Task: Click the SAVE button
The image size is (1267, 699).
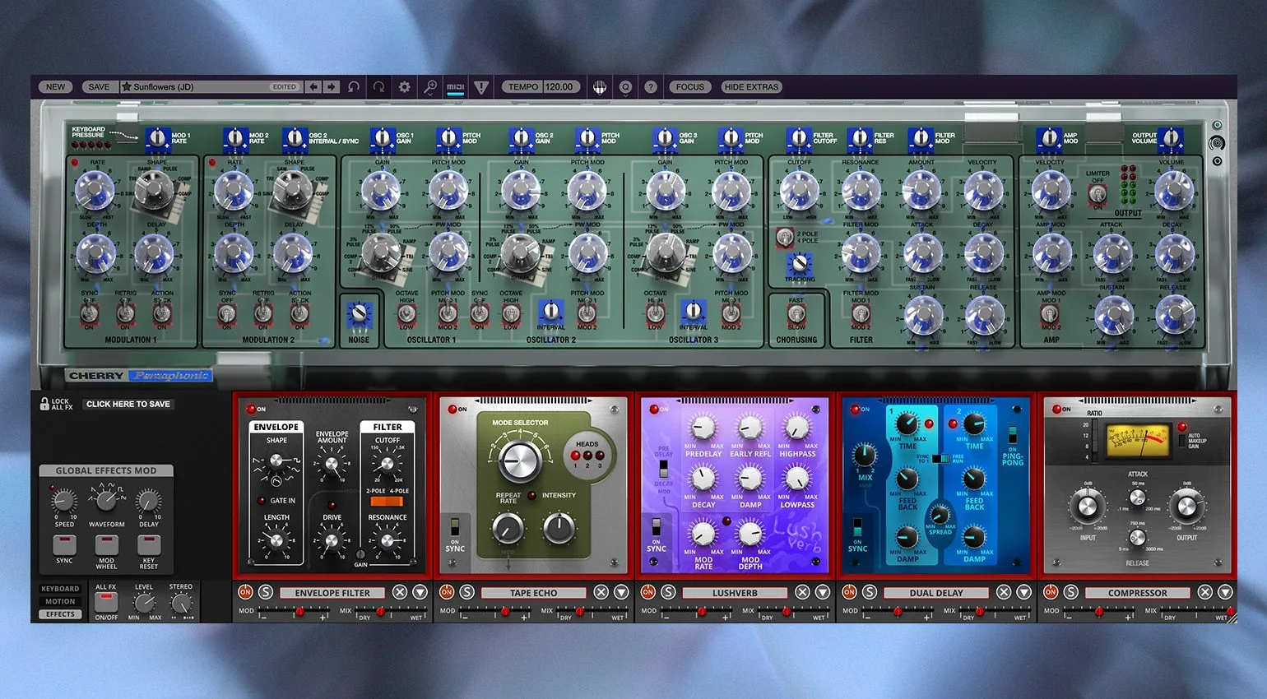Action: [x=99, y=86]
